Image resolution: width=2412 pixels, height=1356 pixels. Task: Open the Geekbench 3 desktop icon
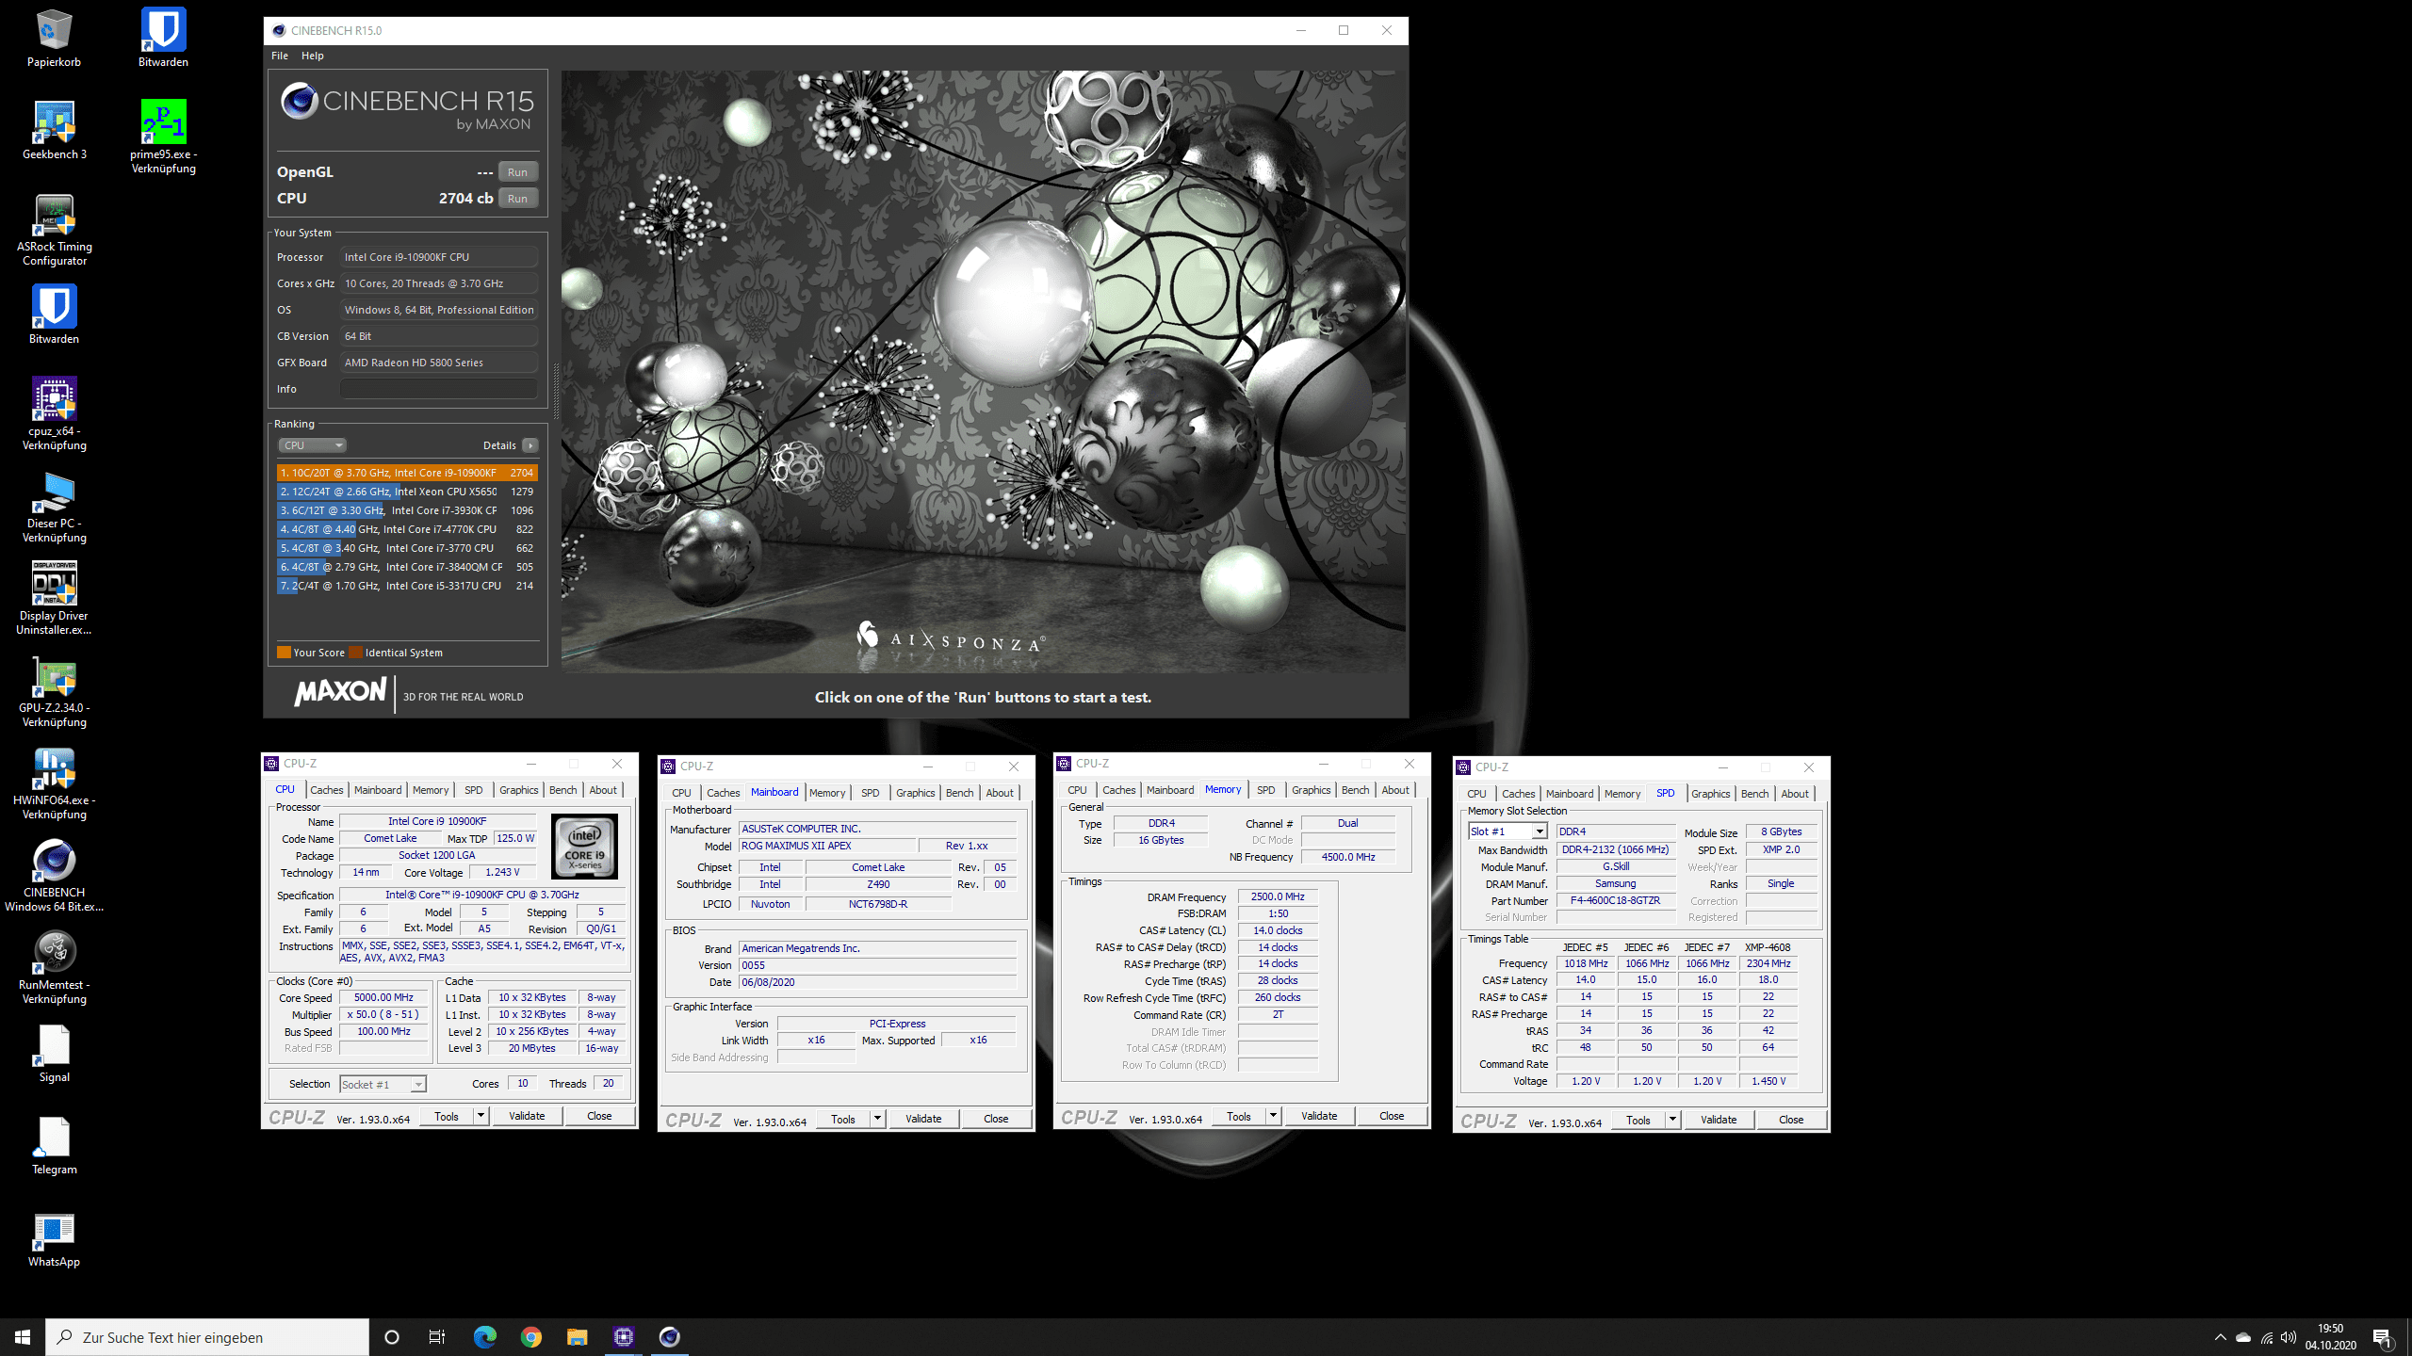54,123
